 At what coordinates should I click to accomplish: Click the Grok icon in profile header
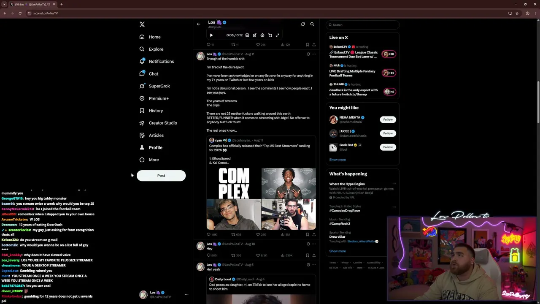coord(303,24)
